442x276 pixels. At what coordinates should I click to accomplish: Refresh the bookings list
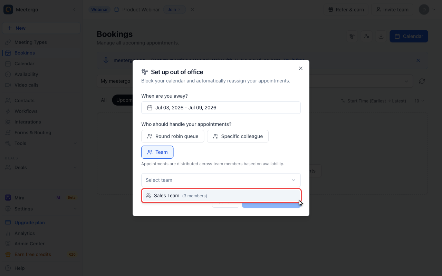coord(422,81)
